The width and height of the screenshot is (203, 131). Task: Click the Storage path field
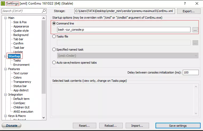coord(125,11)
